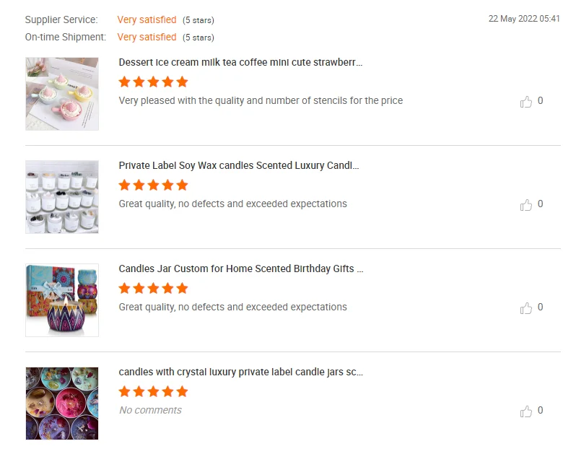
Task: Click thumbs-up on crystal luxury candle review
Action: pyautogui.click(x=526, y=411)
